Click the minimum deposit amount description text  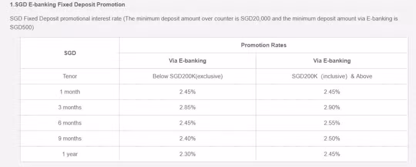tap(204, 23)
